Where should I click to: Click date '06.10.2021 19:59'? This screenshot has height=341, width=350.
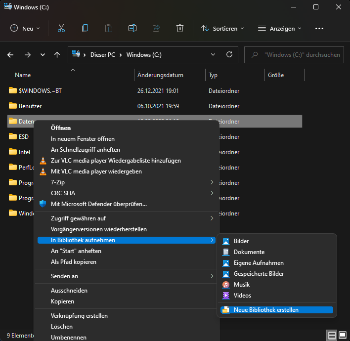click(x=158, y=106)
